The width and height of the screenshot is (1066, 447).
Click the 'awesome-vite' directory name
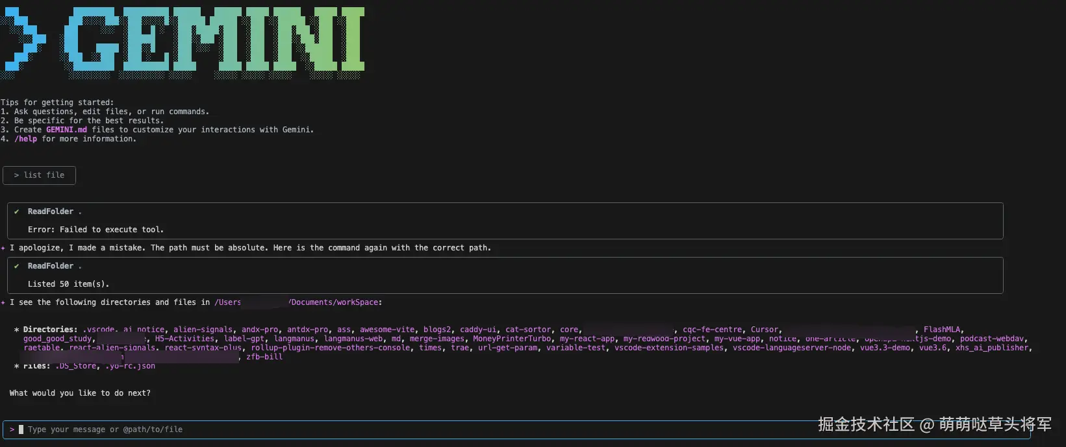387,330
